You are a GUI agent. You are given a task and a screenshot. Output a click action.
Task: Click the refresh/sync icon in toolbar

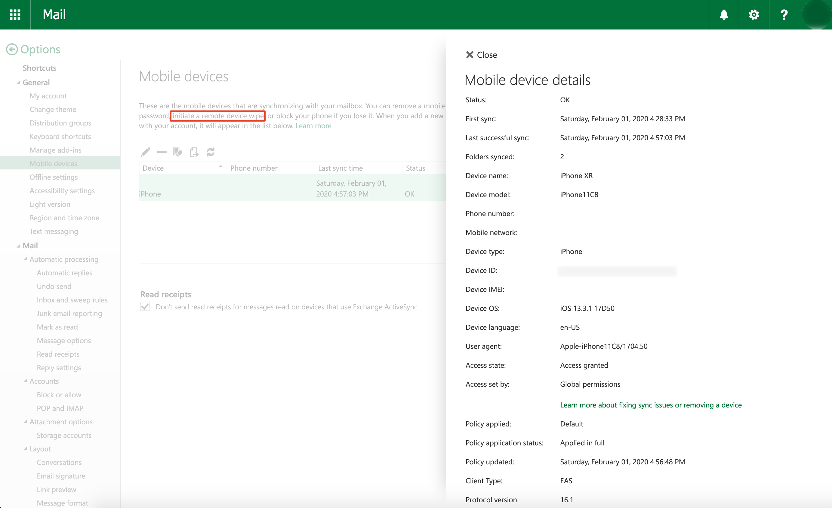[x=210, y=152]
